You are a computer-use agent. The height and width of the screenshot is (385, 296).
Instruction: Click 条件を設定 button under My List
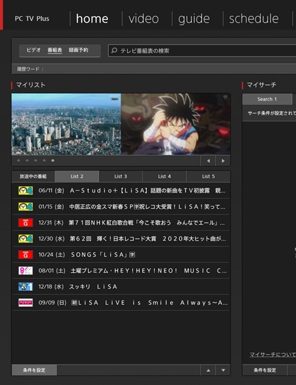point(34,370)
